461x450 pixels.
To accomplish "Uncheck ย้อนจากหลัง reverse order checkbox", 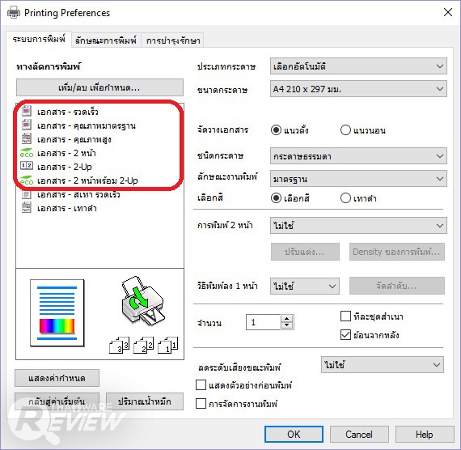I will coord(345,334).
